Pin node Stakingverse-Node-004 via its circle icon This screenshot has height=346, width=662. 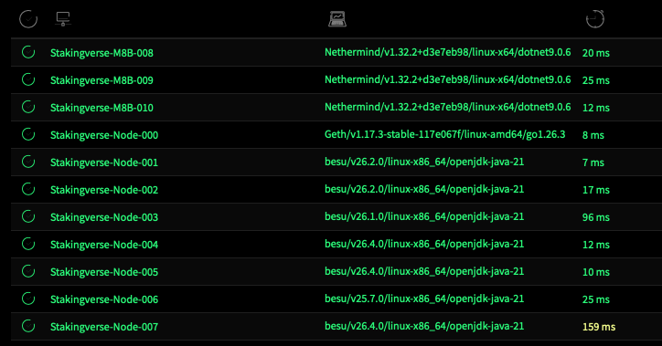pos(28,244)
